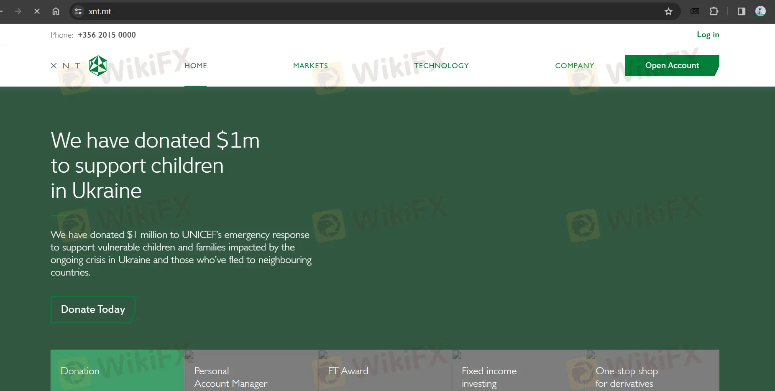Open the MARKETS dropdown menu
The width and height of the screenshot is (775, 391).
[310, 66]
